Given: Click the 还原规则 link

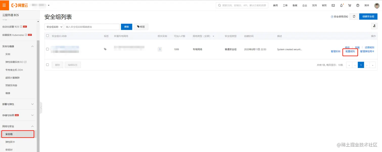Looking at the screenshot, I should tap(369, 47).
